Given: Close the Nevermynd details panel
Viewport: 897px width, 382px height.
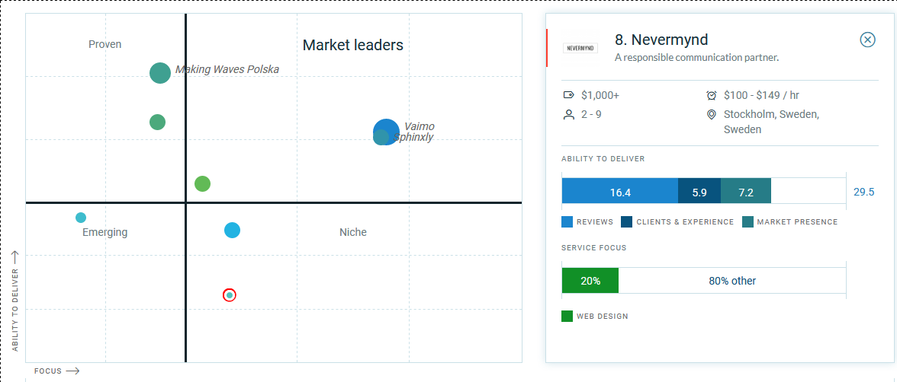Looking at the screenshot, I should (867, 40).
